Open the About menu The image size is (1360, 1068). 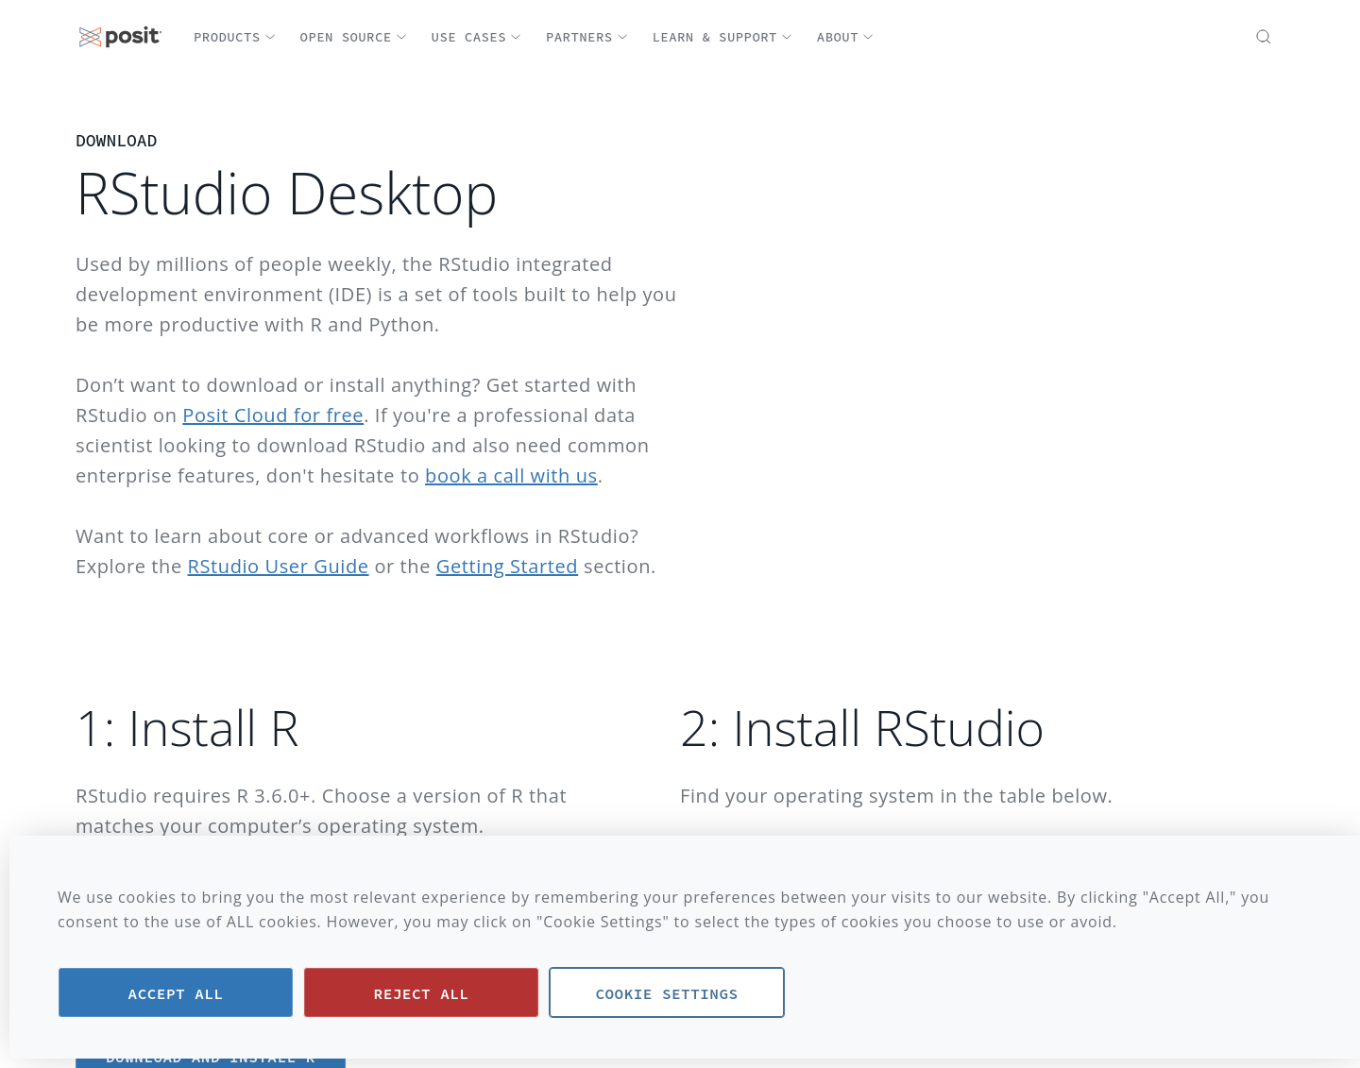[845, 38]
